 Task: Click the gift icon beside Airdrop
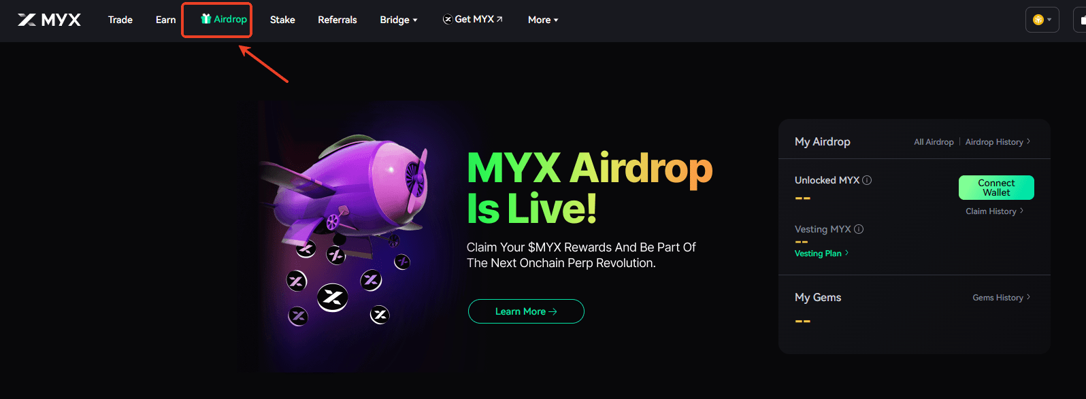(x=205, y=19)
